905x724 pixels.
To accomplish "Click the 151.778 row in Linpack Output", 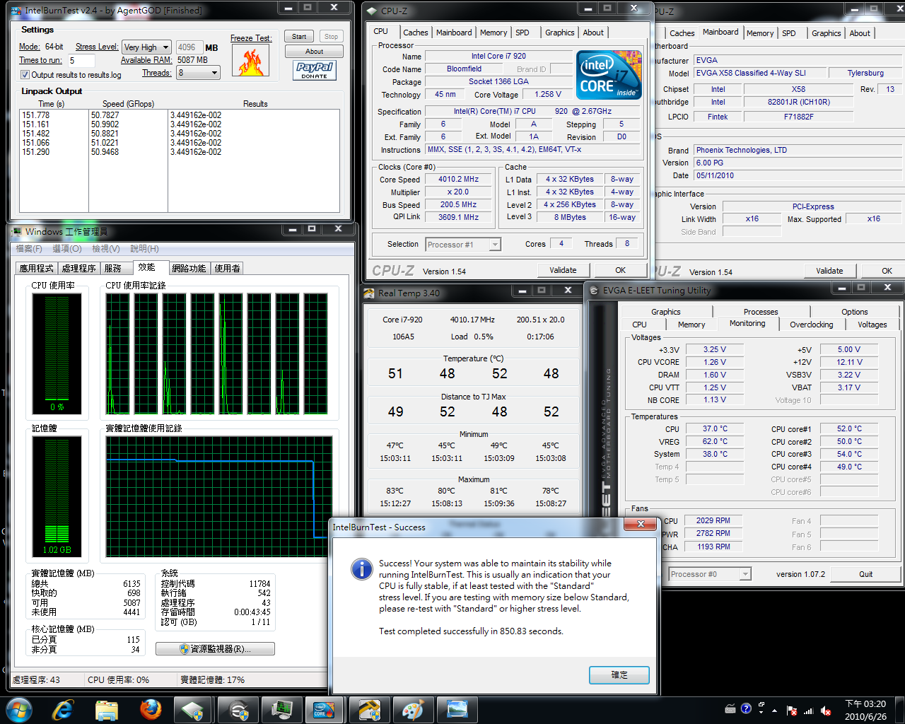I will 180,115.
